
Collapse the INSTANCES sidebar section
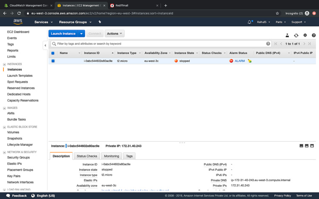point(4,64)
